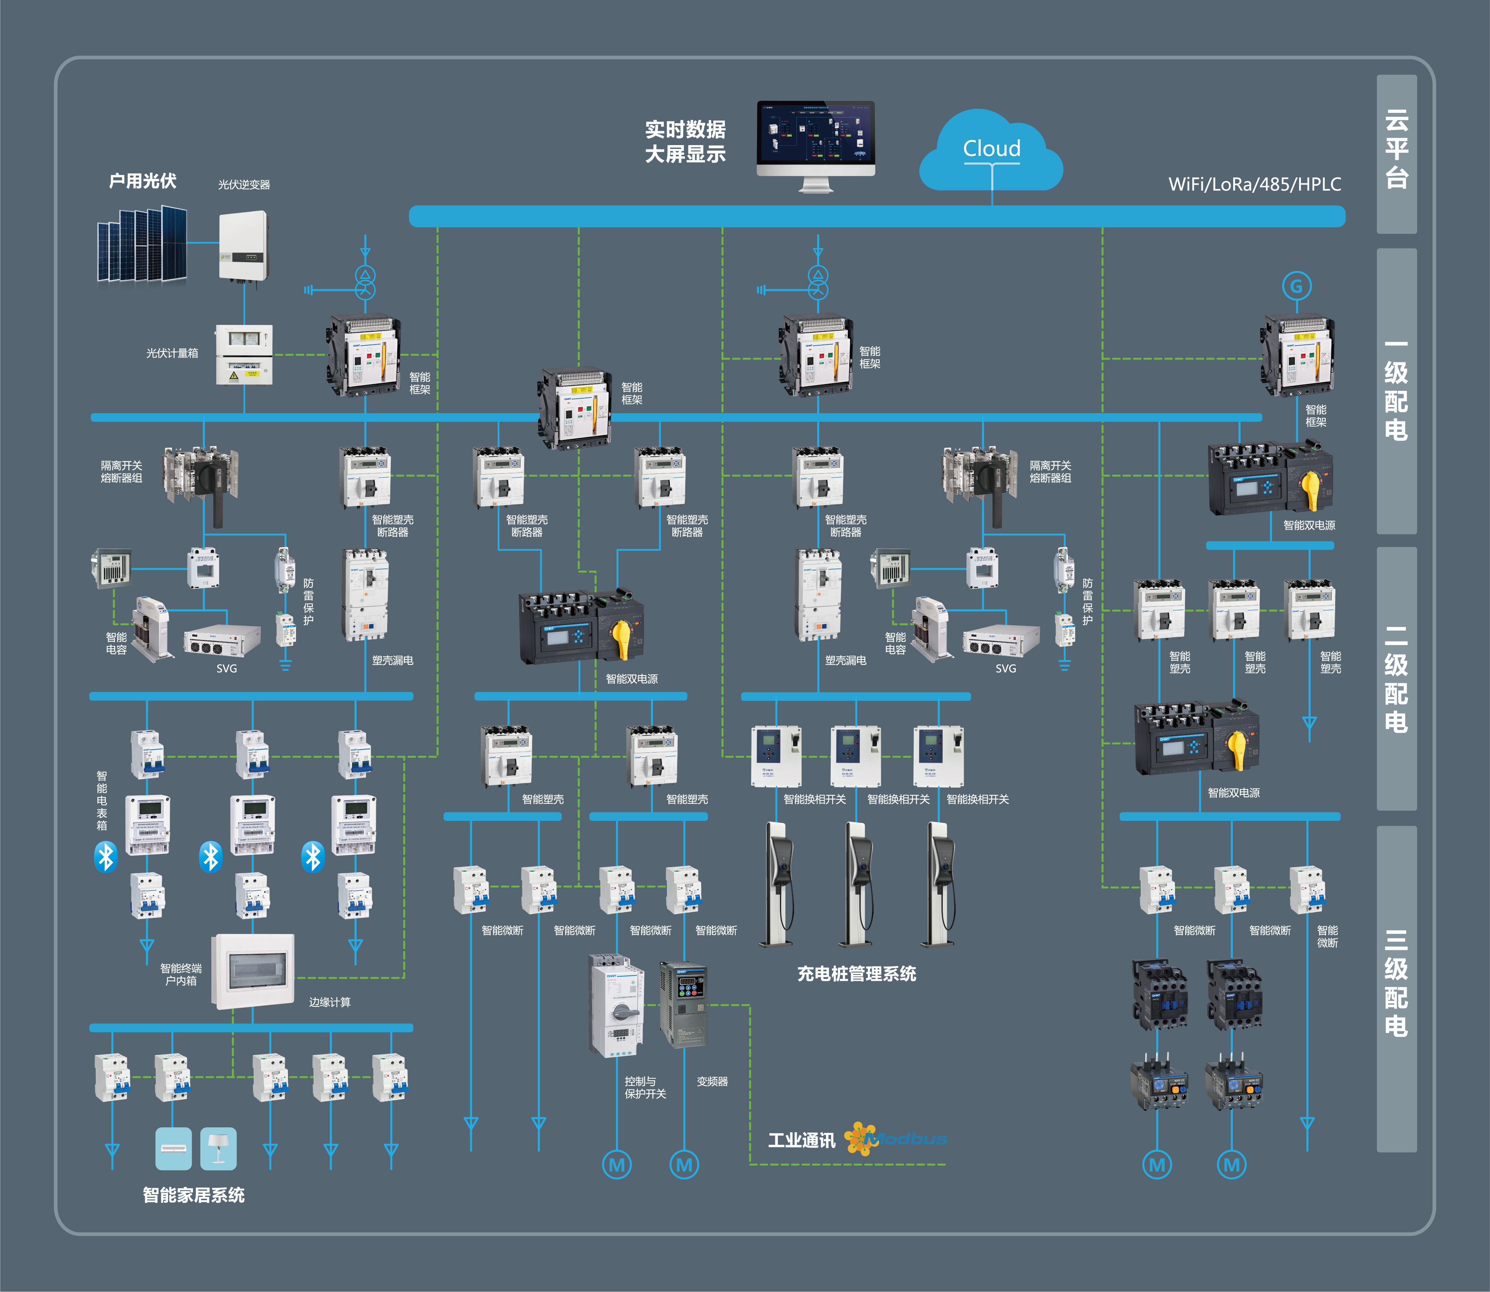Click the generator G symbol
The image size is (1490, 1292).
click(1296, 286)
